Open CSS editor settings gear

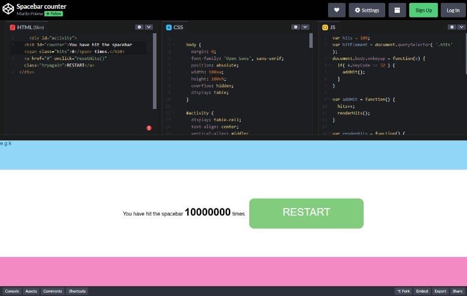point(296,27)
